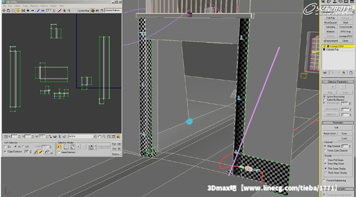Open the Checker Pattern texture dropdown

113,10
